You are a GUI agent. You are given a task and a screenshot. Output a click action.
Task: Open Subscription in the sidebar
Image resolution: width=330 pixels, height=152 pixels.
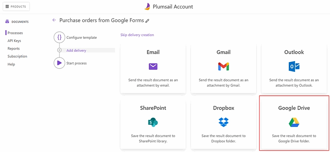pos(17,56)
